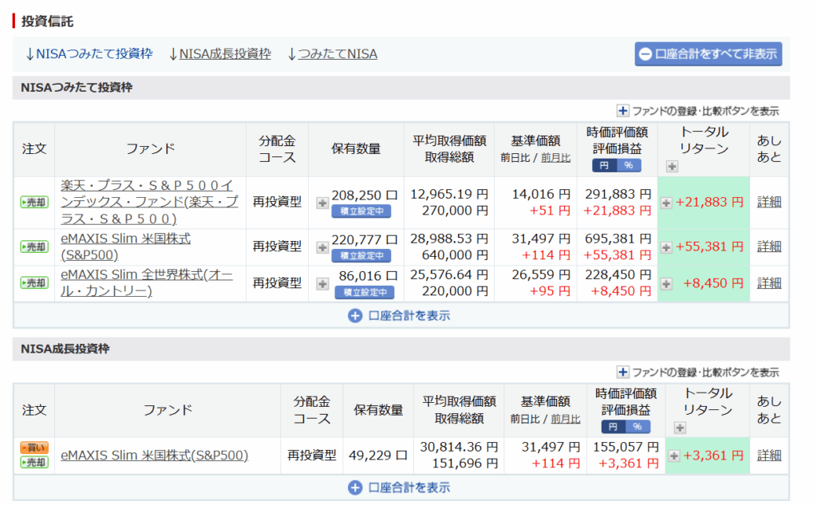
Task: Open eMAXIS Slim 全世界株式(オール・カントリー) link
Action: [147, 282]
